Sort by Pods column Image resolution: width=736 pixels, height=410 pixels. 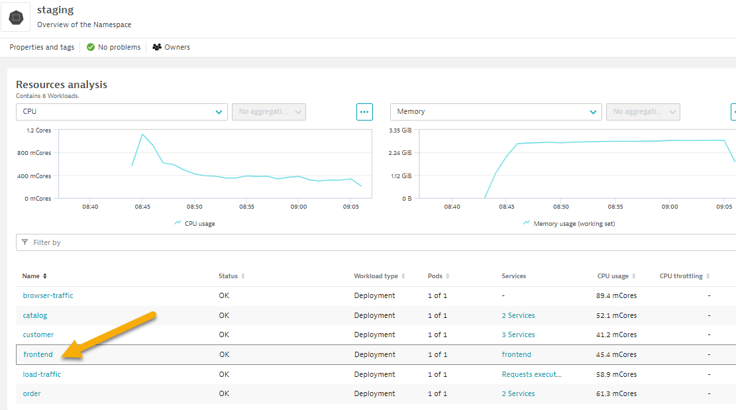click(448, 276)
